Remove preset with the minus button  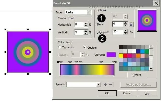(111, 85)
